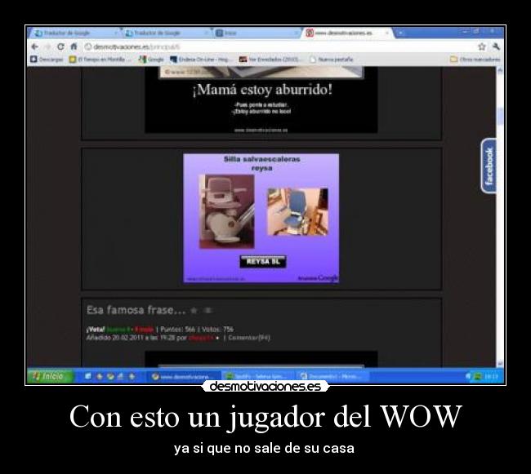This screenshot has width=531, height=474.
Task: Reload the desmotivaciones page
Action: point(60,47)
